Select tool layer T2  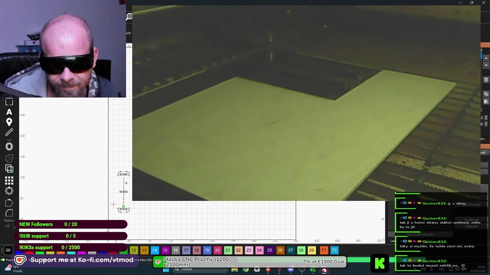[334, 250]
